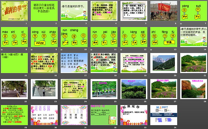
Task: Select slide 33 '拓展延伸'
Action: [x=134, y=115]
